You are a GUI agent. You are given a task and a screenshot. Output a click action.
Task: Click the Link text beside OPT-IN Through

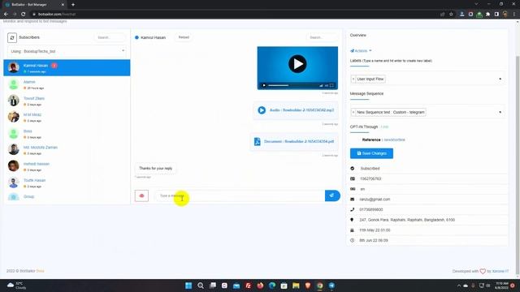pyautogui.click(x=384, y=127)
